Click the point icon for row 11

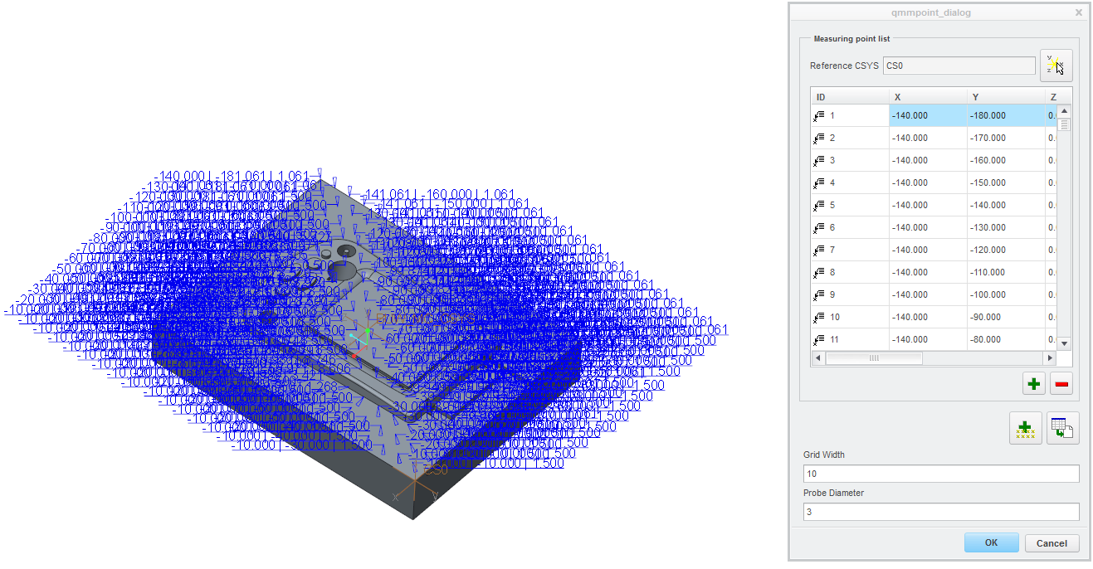point(819,340)
